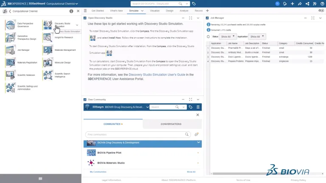Click the Add plus icon in top bar

292,4
